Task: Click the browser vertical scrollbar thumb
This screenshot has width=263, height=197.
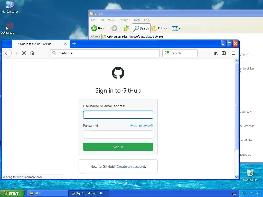Action: click(236, 106)
